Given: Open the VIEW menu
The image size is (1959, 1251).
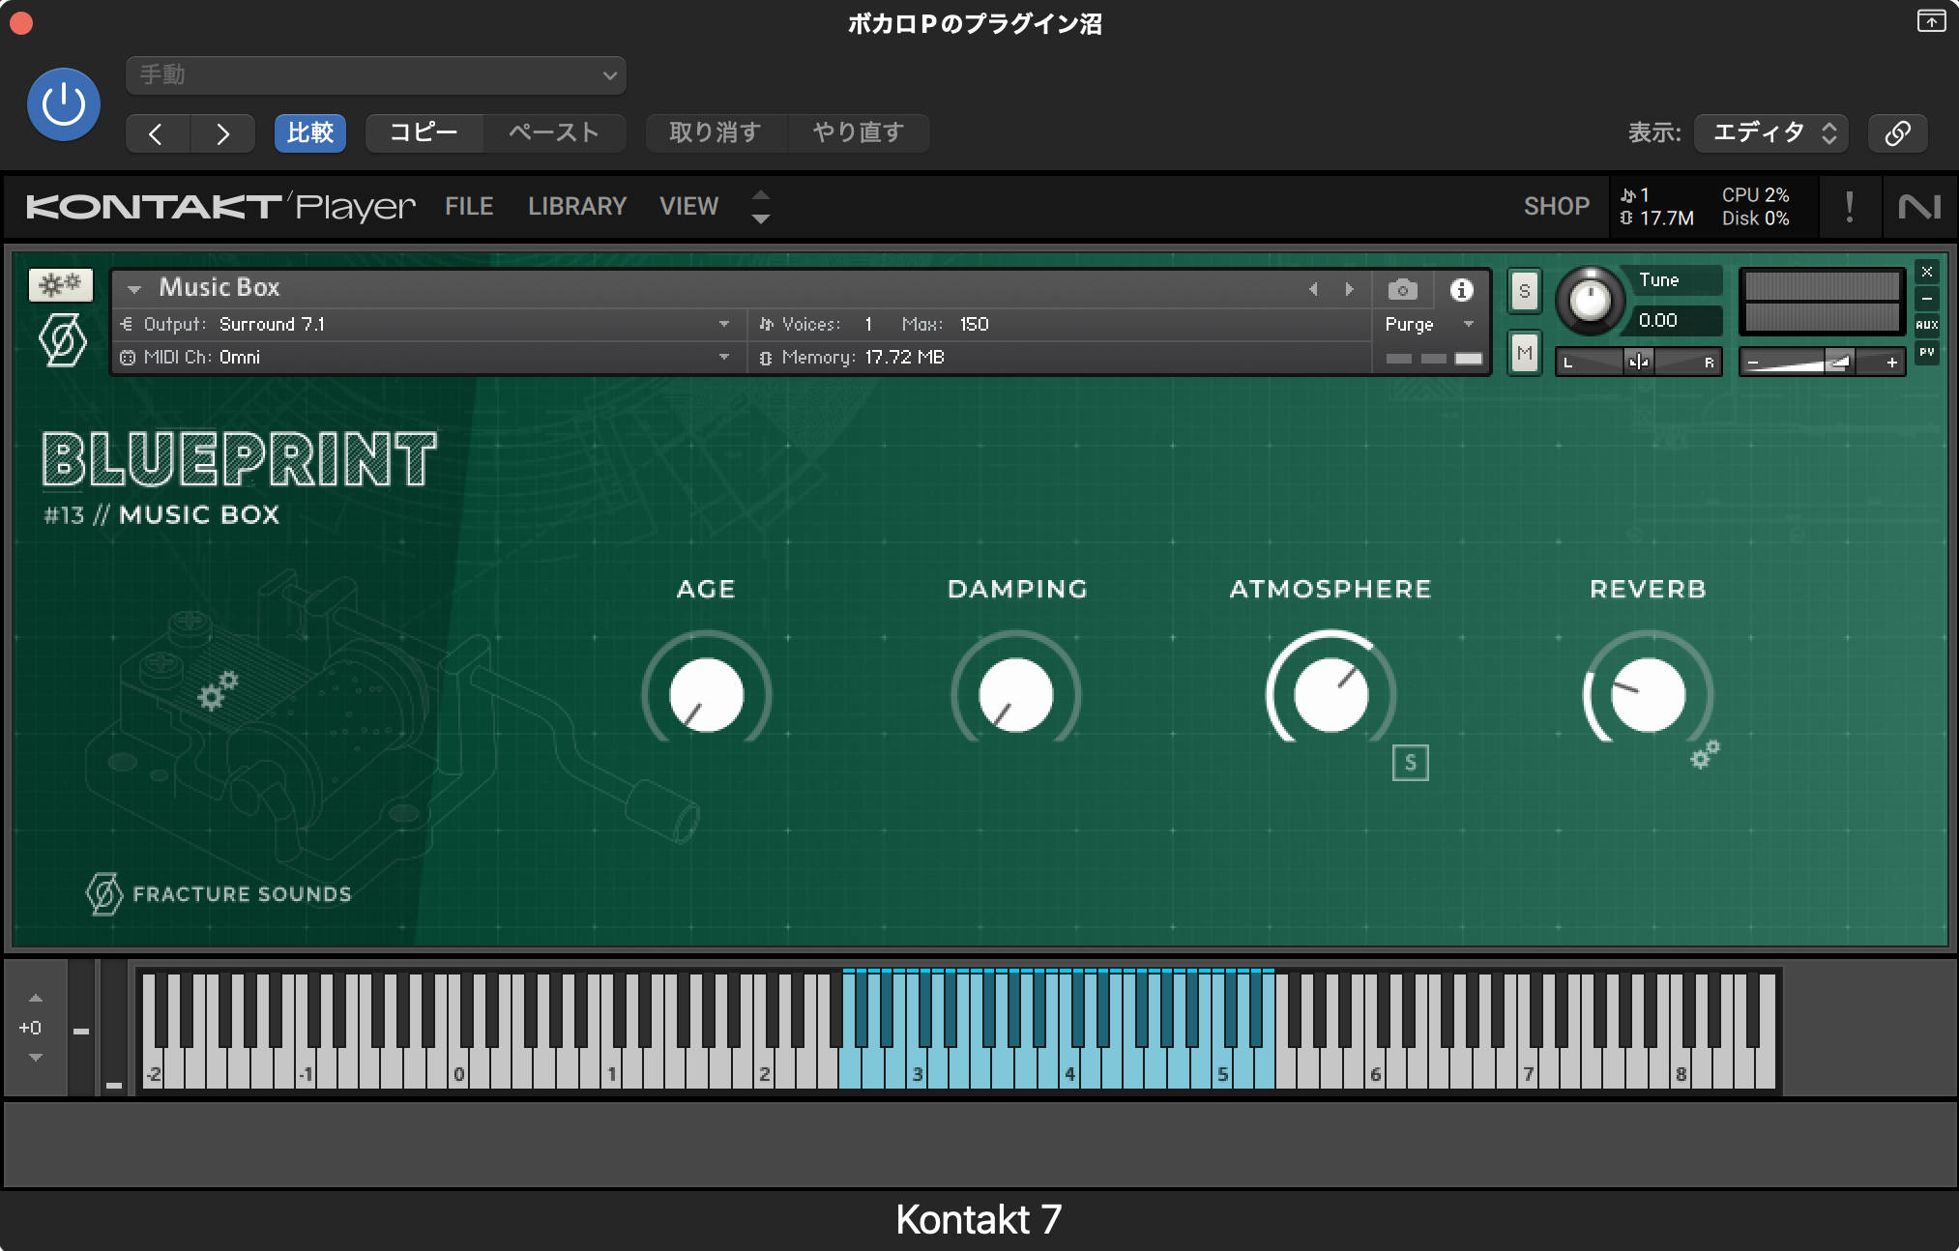Looking at the screenshot, I should click(688, 206).
